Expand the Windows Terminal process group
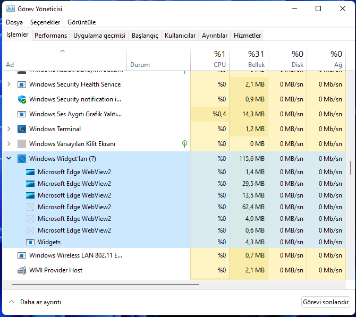This screenshot has height=317, width=356. (9, 129)
